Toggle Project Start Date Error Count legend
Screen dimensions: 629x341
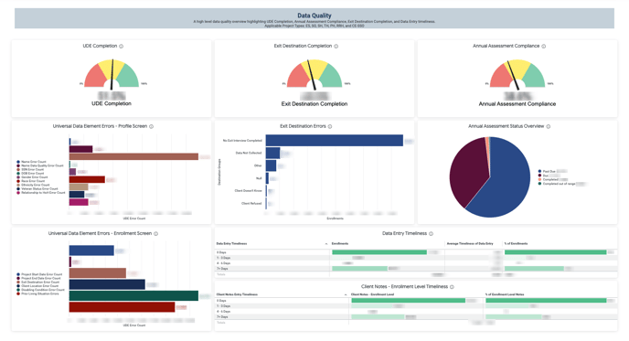[39, 274]
